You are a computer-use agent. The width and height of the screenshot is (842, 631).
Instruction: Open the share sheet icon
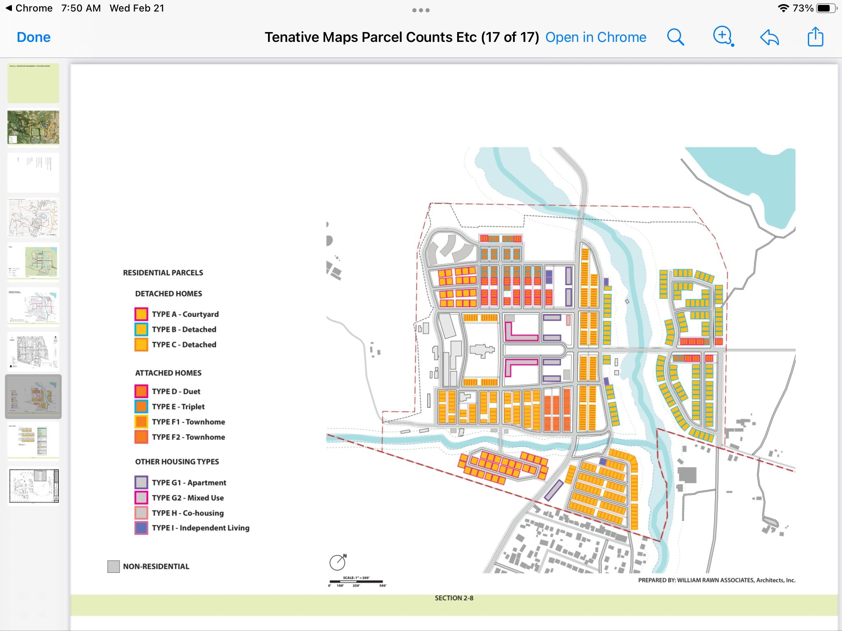815,37
